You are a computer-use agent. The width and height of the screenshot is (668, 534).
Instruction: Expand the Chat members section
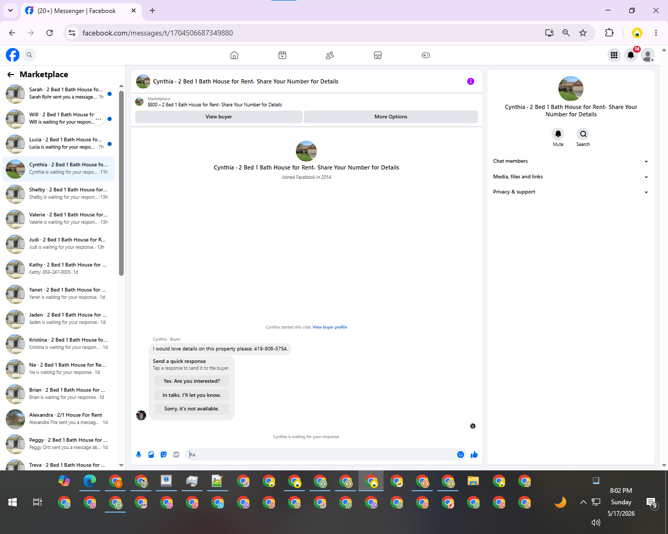tap(571, 161)
